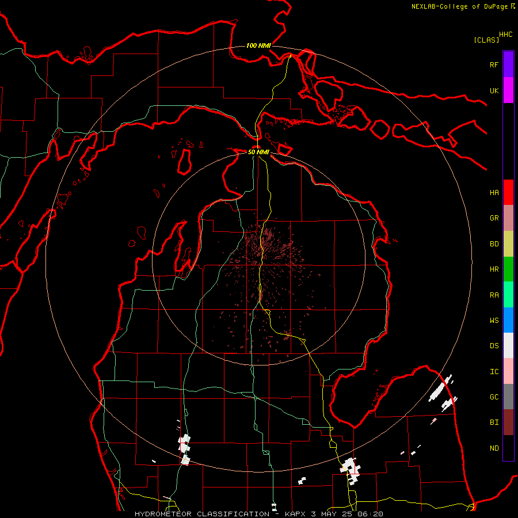Select the BD yellow legend swatch

coord(508,244)
